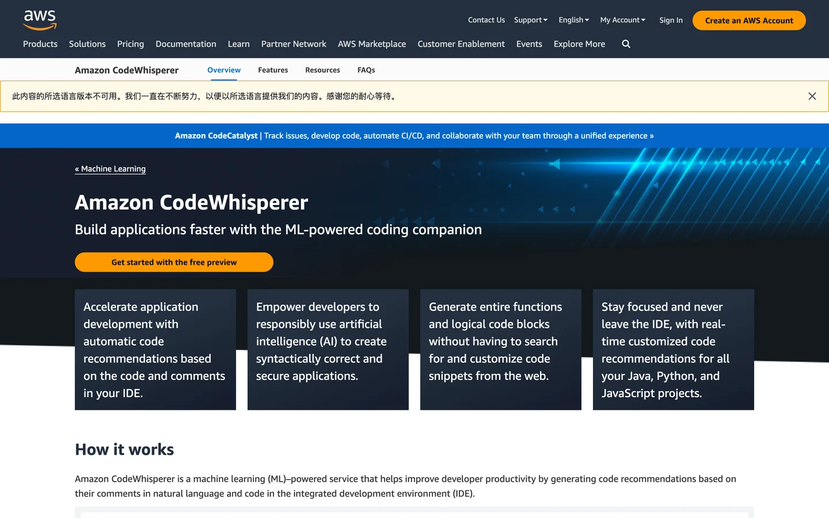Image resolution: width=829 pixels, height=518 pixels.
Task: Open the Products menu
Action: [x=40, y=44]
